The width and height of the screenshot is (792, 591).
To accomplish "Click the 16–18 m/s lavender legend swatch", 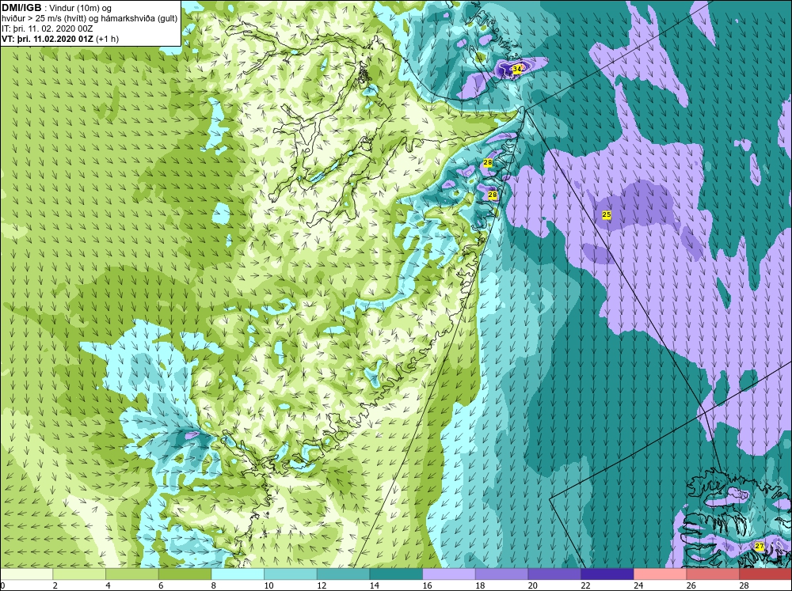I will click(448, 574).
